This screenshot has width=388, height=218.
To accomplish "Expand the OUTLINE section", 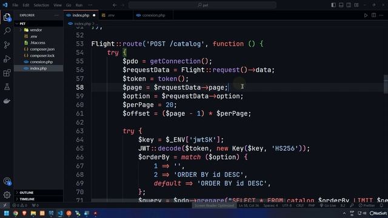I will pos(38,193).
